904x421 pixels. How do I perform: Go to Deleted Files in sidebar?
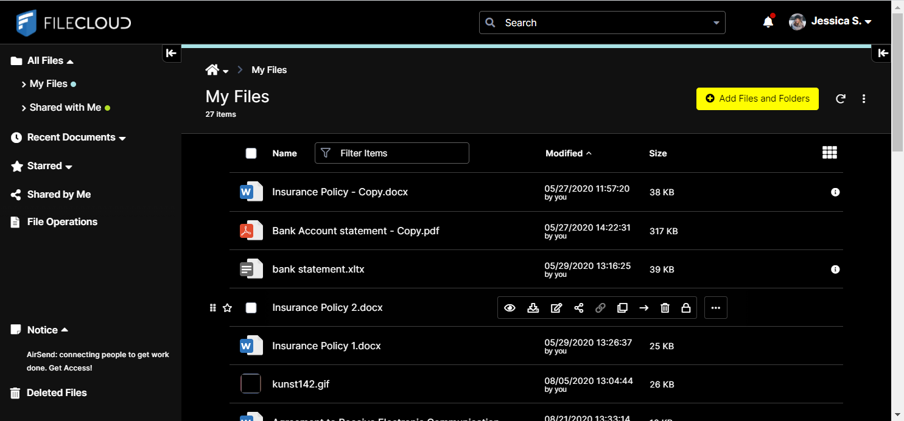57,393
